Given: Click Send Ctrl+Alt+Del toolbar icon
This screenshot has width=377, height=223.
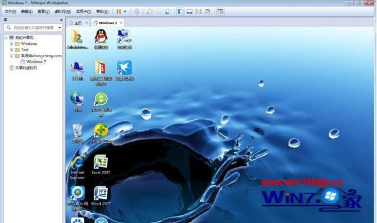Looking at the screenshot, I should pos(137,11).
